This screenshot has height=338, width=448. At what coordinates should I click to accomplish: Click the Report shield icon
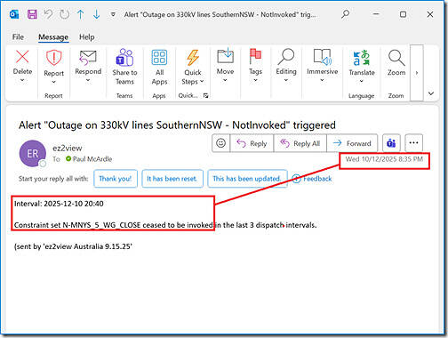[x=53, y=58]
